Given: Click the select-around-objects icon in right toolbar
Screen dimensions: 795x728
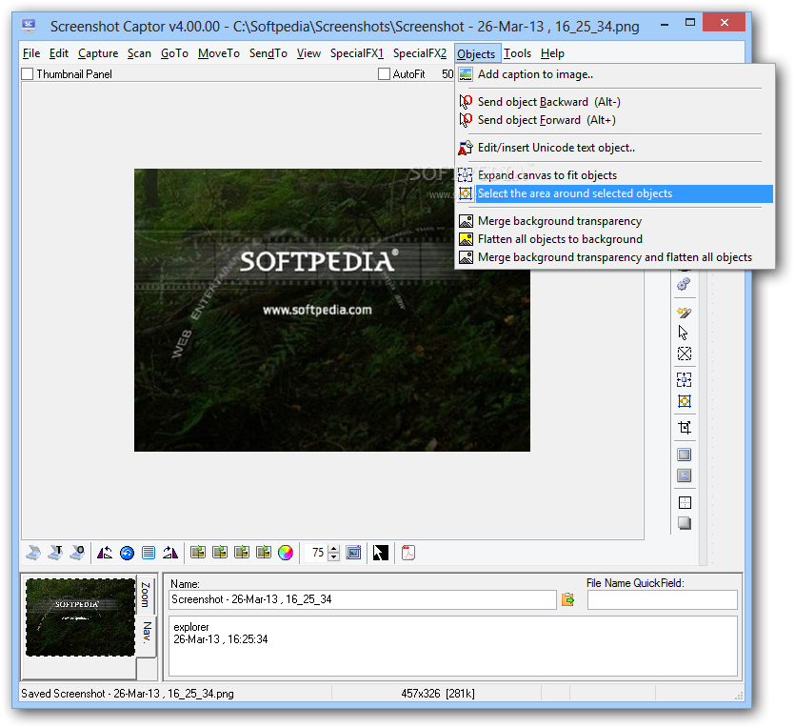Looking at the screenshot, I should (685, 401).
